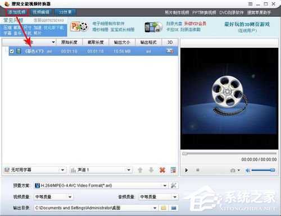Click the stop button under the preview

pos(198,170)
